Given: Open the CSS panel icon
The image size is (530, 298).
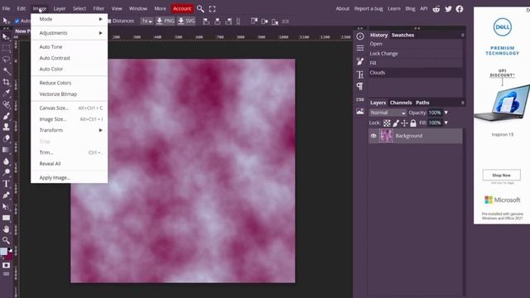Looking at the screenshot, I should (x=360, y=99).
